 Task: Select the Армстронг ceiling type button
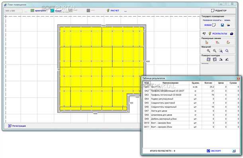coord(38,10)
